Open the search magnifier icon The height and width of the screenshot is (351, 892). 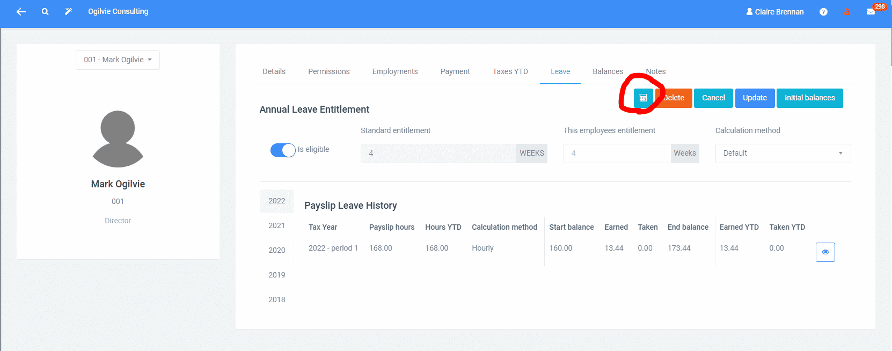click(x=45, y=11)
